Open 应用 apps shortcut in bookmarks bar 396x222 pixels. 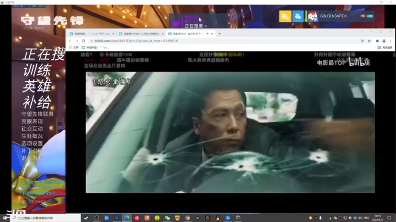tap(73, 47)
